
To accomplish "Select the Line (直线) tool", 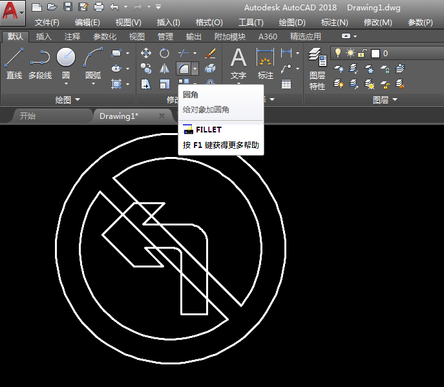I will click(x=14, y=63).
